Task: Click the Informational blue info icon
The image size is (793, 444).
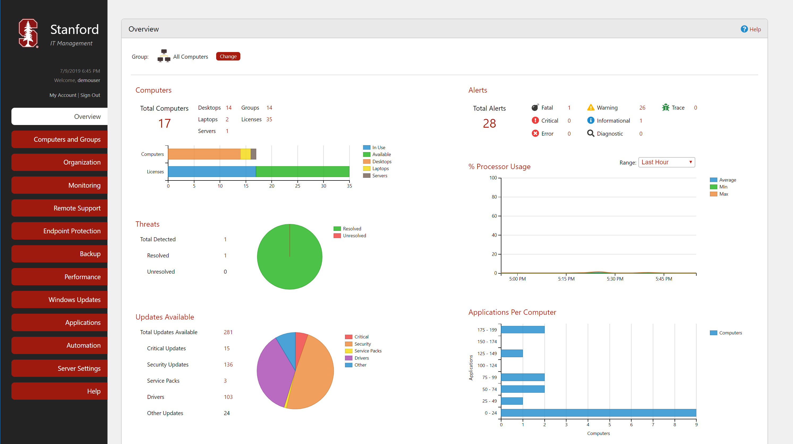Action: (590, 120)
